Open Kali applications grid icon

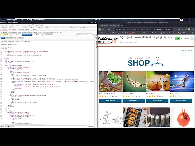(x=3, y=19)
